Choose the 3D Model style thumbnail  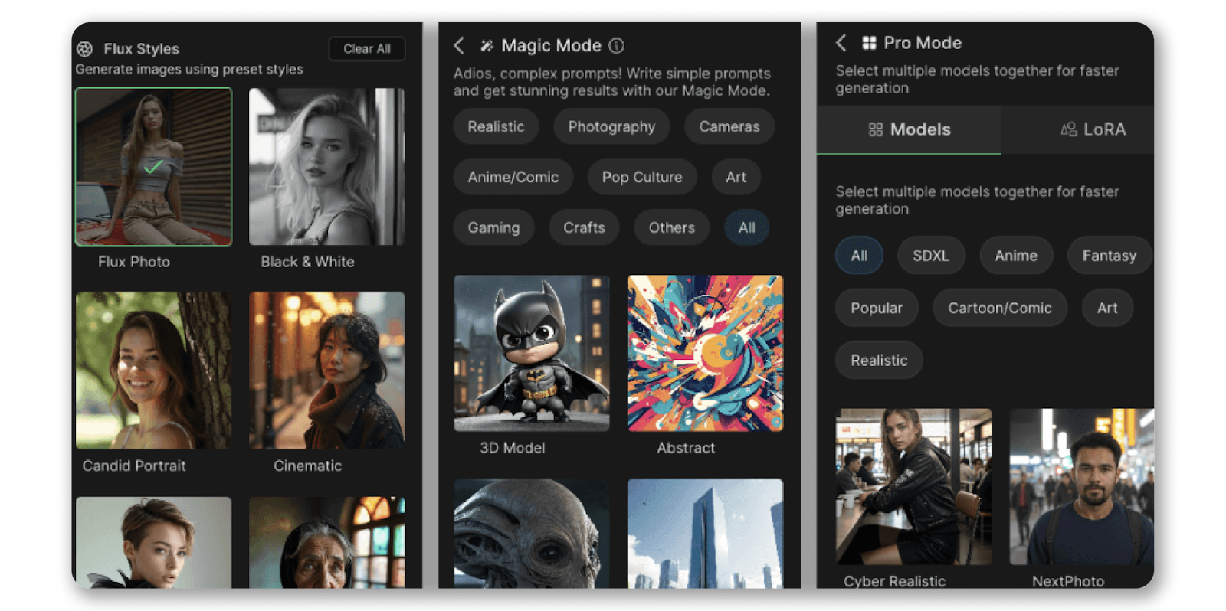[x=532, y=353]
